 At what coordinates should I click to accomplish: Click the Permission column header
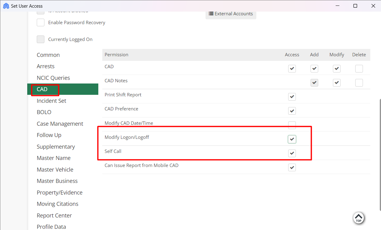pyautogui.click(x=116, y=55)
